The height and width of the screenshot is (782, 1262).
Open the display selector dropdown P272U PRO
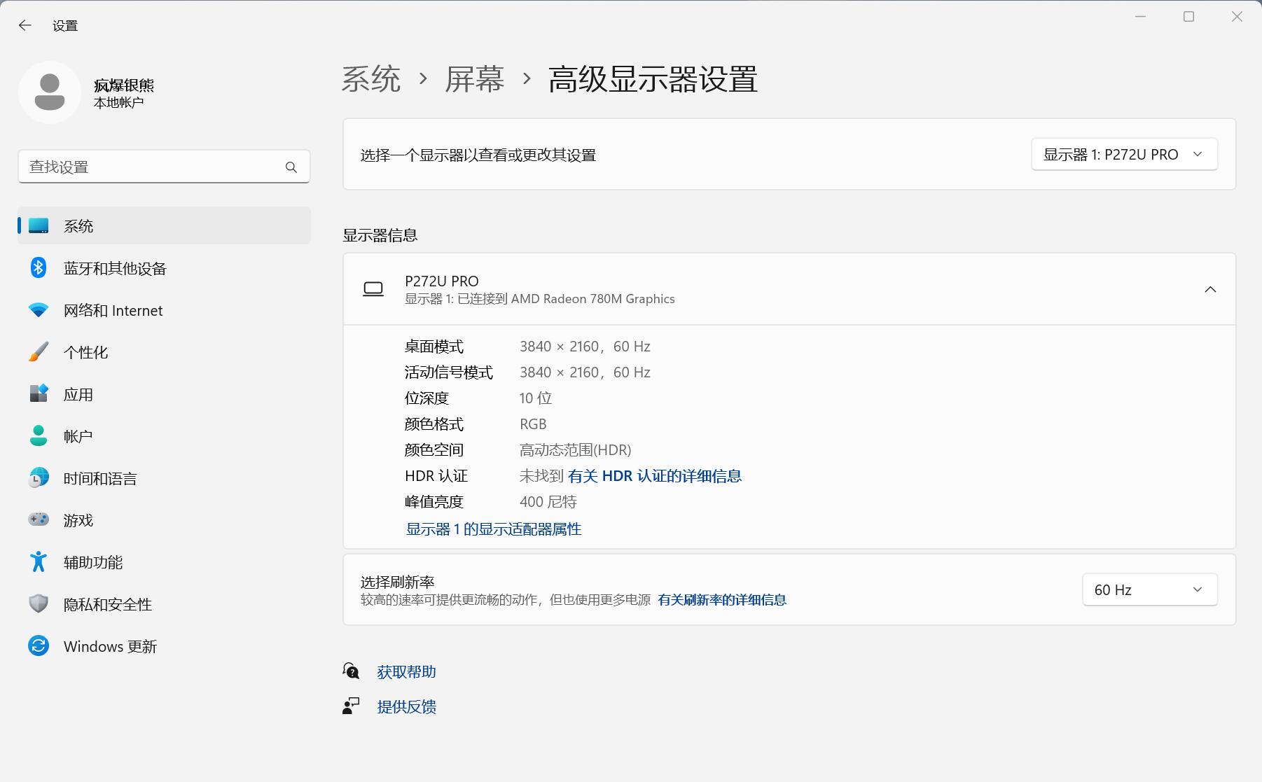pos(1123,154)
